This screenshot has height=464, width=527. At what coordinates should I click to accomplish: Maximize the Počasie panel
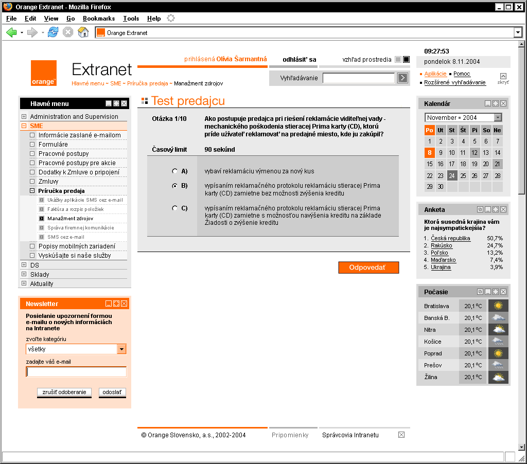(x=496, y=292)
